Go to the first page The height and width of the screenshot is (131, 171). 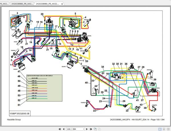click(x=60, y=129)
